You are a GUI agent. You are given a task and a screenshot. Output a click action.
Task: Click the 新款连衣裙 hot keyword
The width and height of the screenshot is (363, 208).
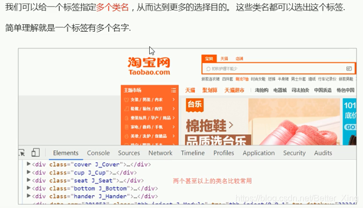coord(211,79)
